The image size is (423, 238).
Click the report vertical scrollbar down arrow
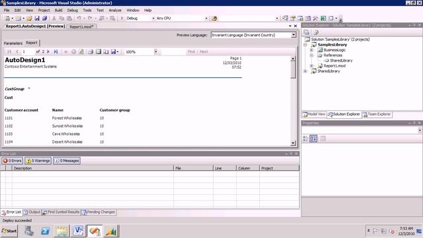tap(293, 143)
